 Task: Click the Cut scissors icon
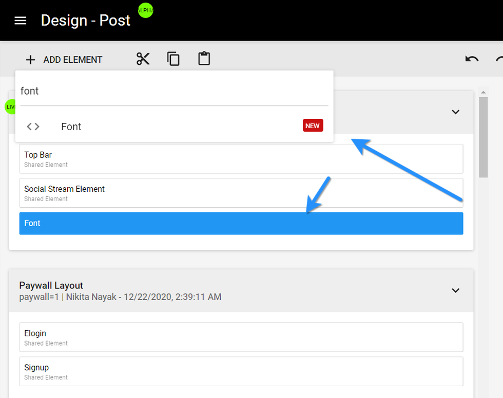point(143,59)
